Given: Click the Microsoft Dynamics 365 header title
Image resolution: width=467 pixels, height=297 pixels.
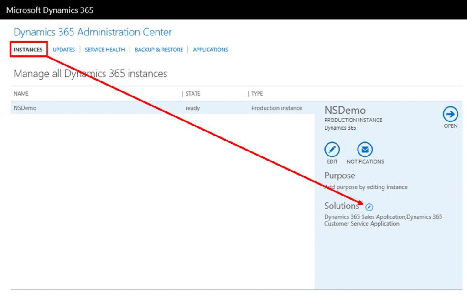Looking at the screenshot, I should tap(50, 10).
